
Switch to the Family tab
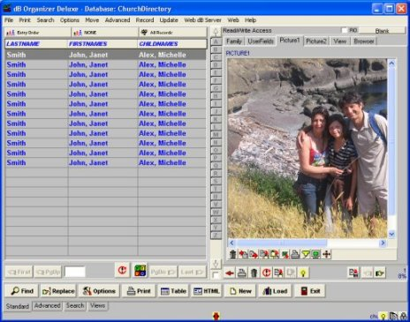click(234, 41)
